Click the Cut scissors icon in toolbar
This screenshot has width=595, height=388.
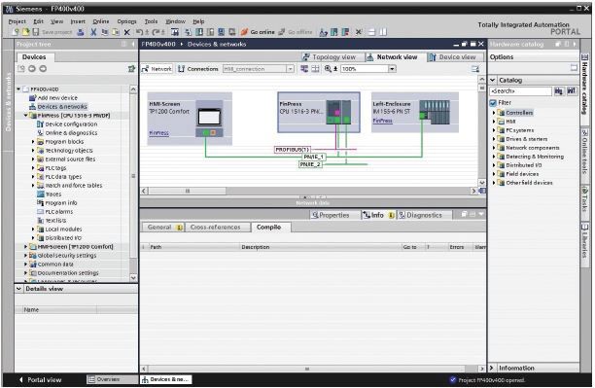[x=93, y=32]
